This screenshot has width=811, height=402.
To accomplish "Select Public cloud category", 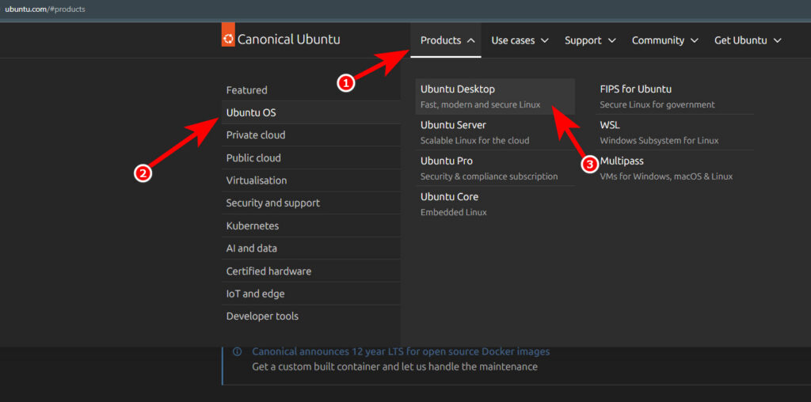I will pyautogui.click(x=310, y=158).
